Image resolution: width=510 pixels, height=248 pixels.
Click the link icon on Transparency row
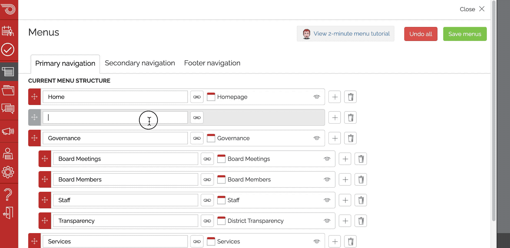(x=207, y=221)
